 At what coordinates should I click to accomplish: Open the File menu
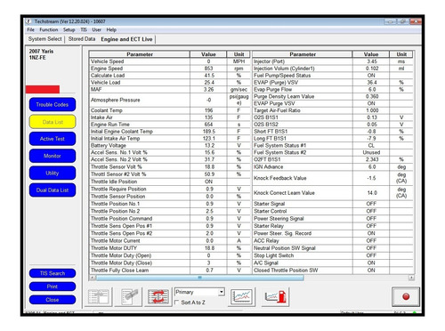(31, 29)
